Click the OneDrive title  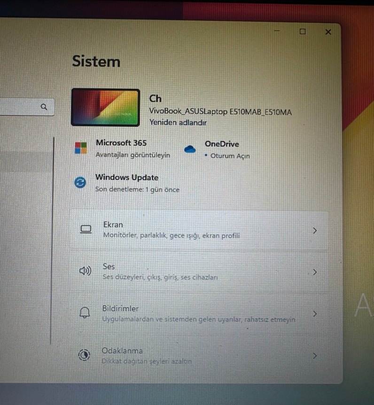click(222, 144)
